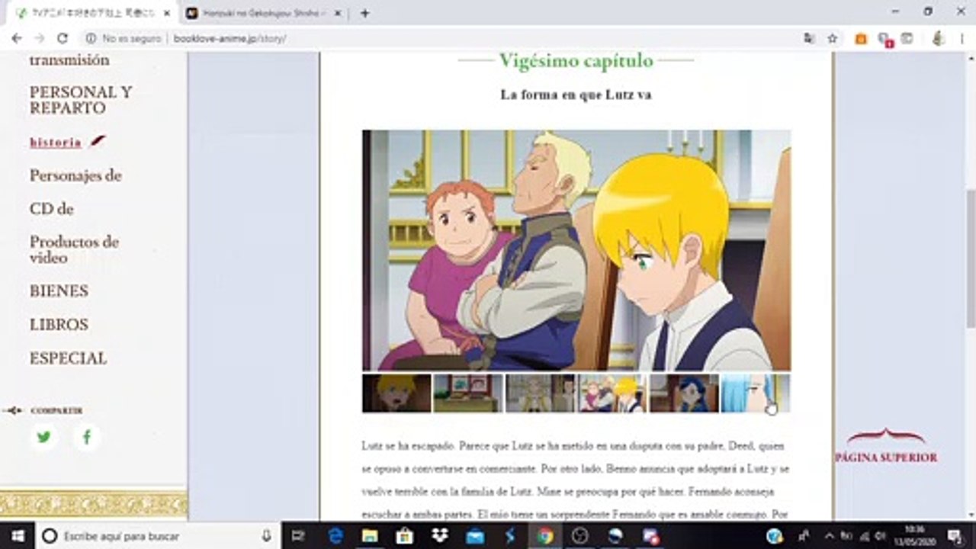Image resolution: width=976 pixels, height=549 pixels.
Task: Click the subtitle 'La forma en que Lutz va'
Action: pyautogui.click(x=576, y=95)
